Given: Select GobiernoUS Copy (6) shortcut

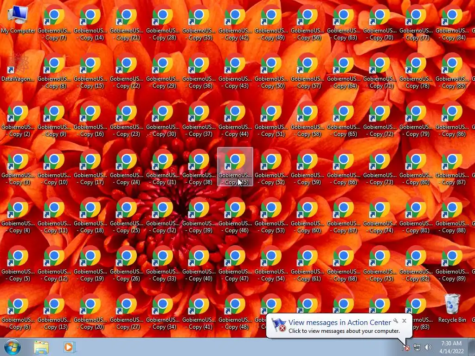Looking at the screenshot, I should click(18, 311).
